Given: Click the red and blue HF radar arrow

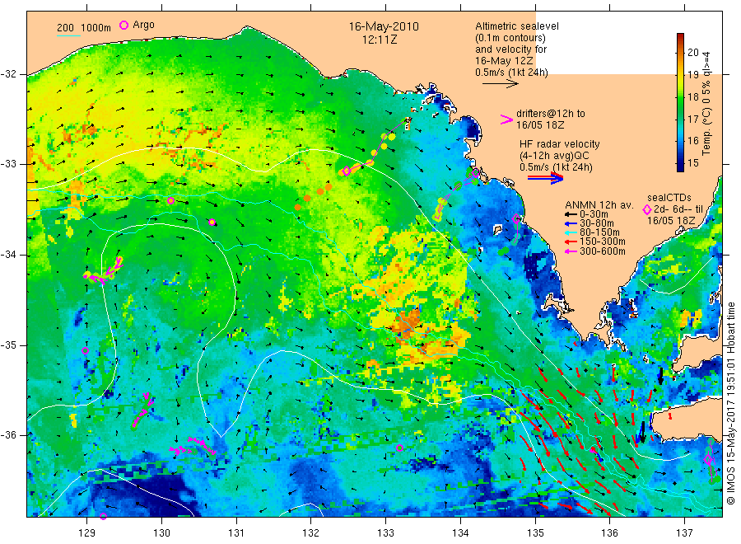Looking at the screenshot, I should (545, 178).
